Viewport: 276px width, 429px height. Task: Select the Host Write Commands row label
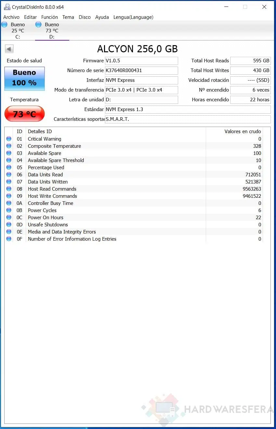pyautogui.click(x=52, y=196)
